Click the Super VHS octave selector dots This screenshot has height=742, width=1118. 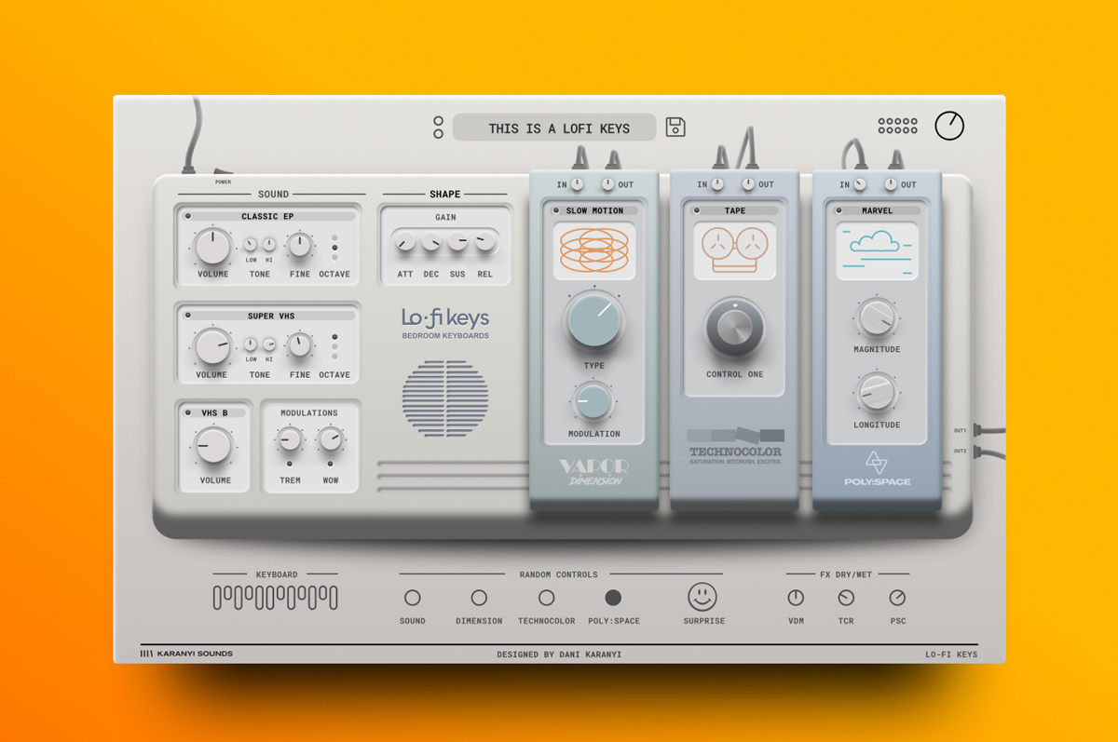point(334,346)
